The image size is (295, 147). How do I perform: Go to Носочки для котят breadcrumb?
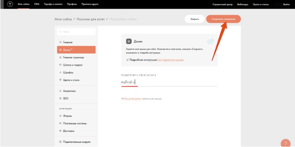[91, 19]
